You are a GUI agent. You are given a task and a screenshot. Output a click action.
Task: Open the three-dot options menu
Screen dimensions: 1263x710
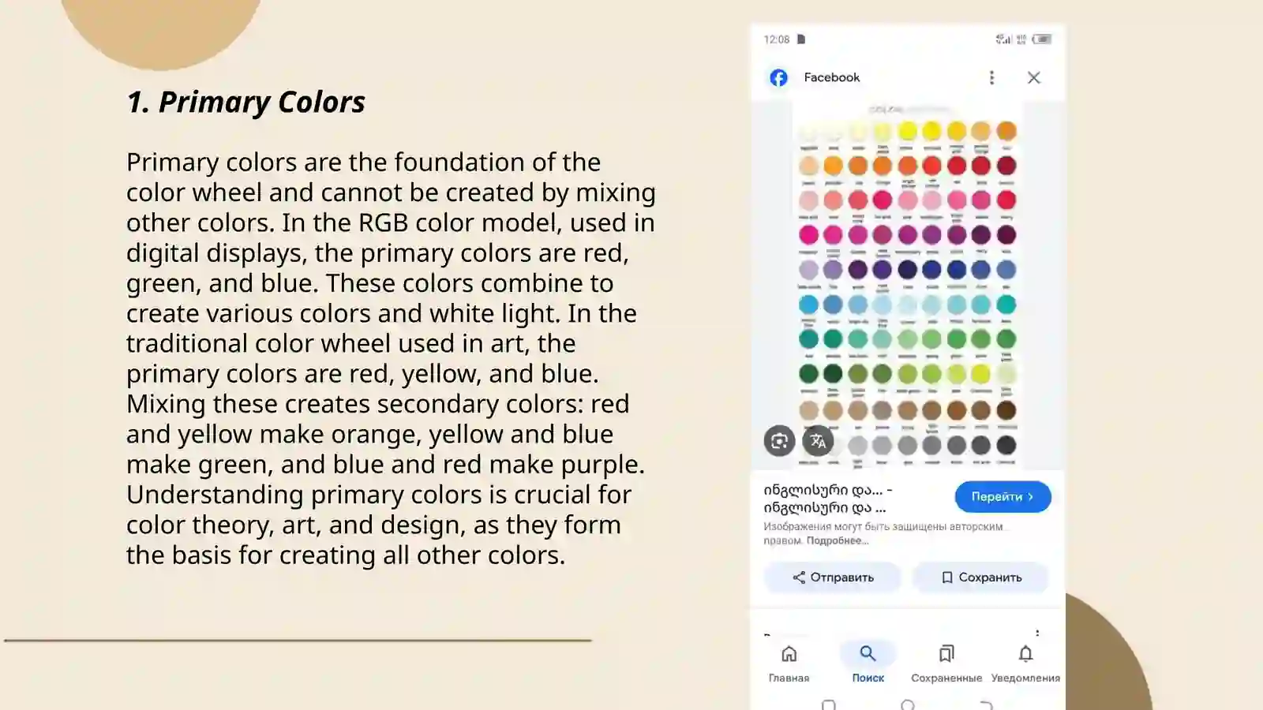[991, 77]
